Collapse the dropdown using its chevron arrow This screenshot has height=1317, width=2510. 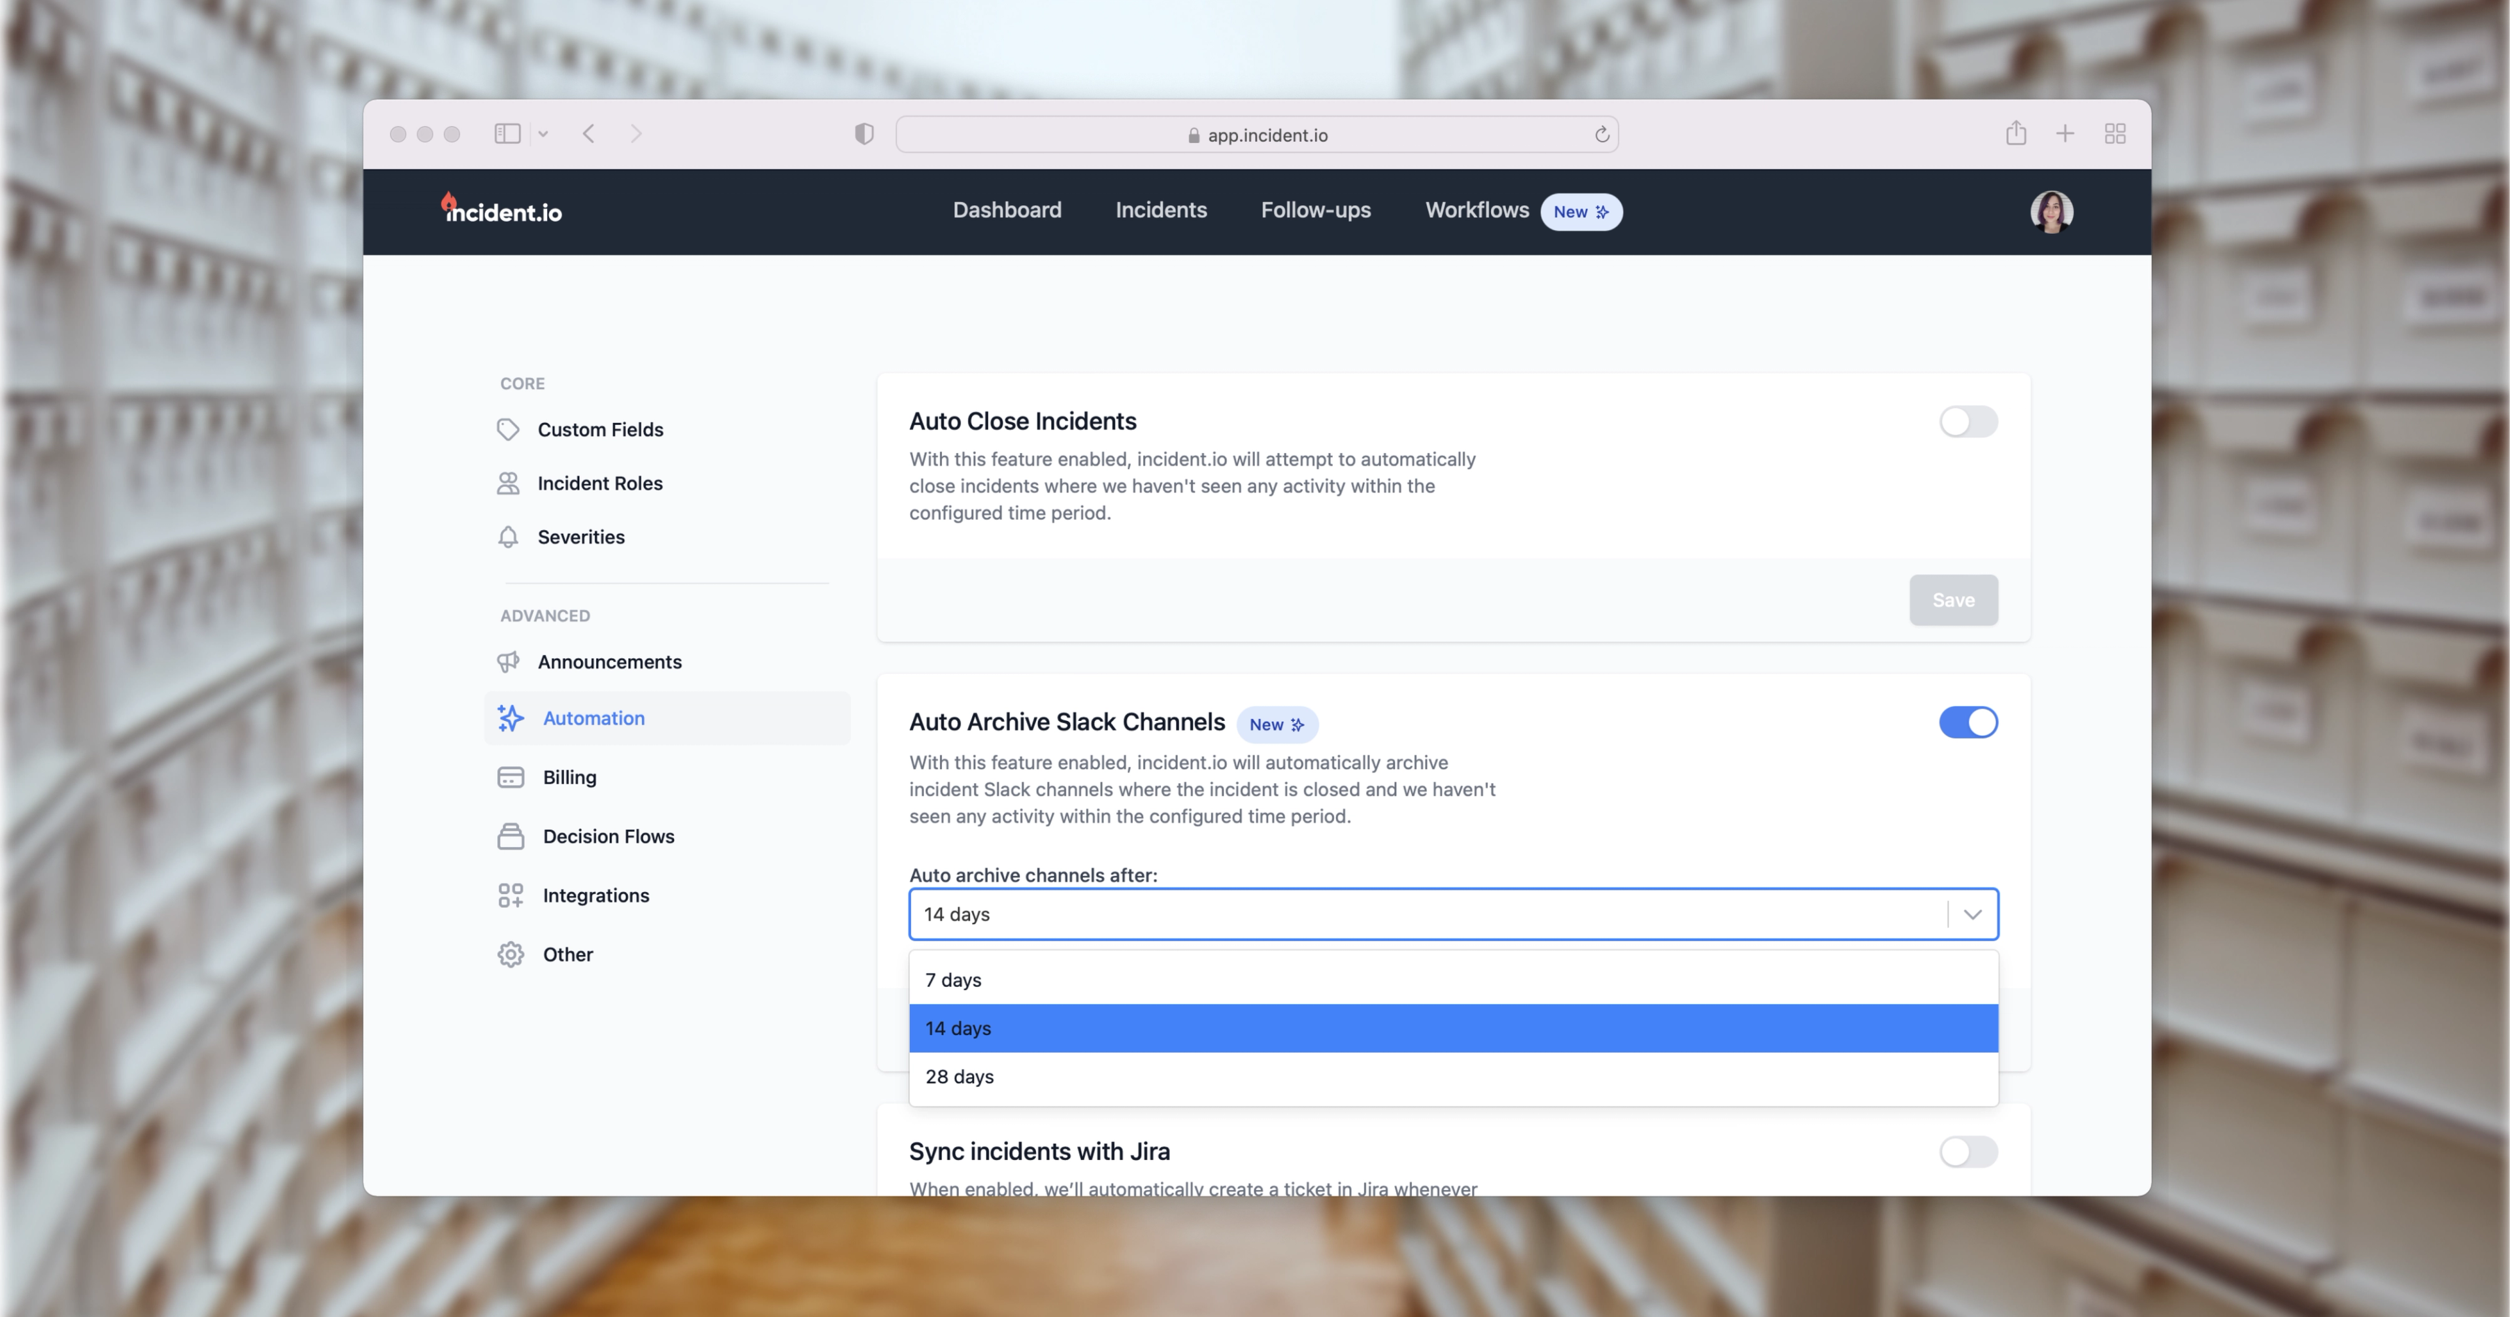pos(1972,914)
